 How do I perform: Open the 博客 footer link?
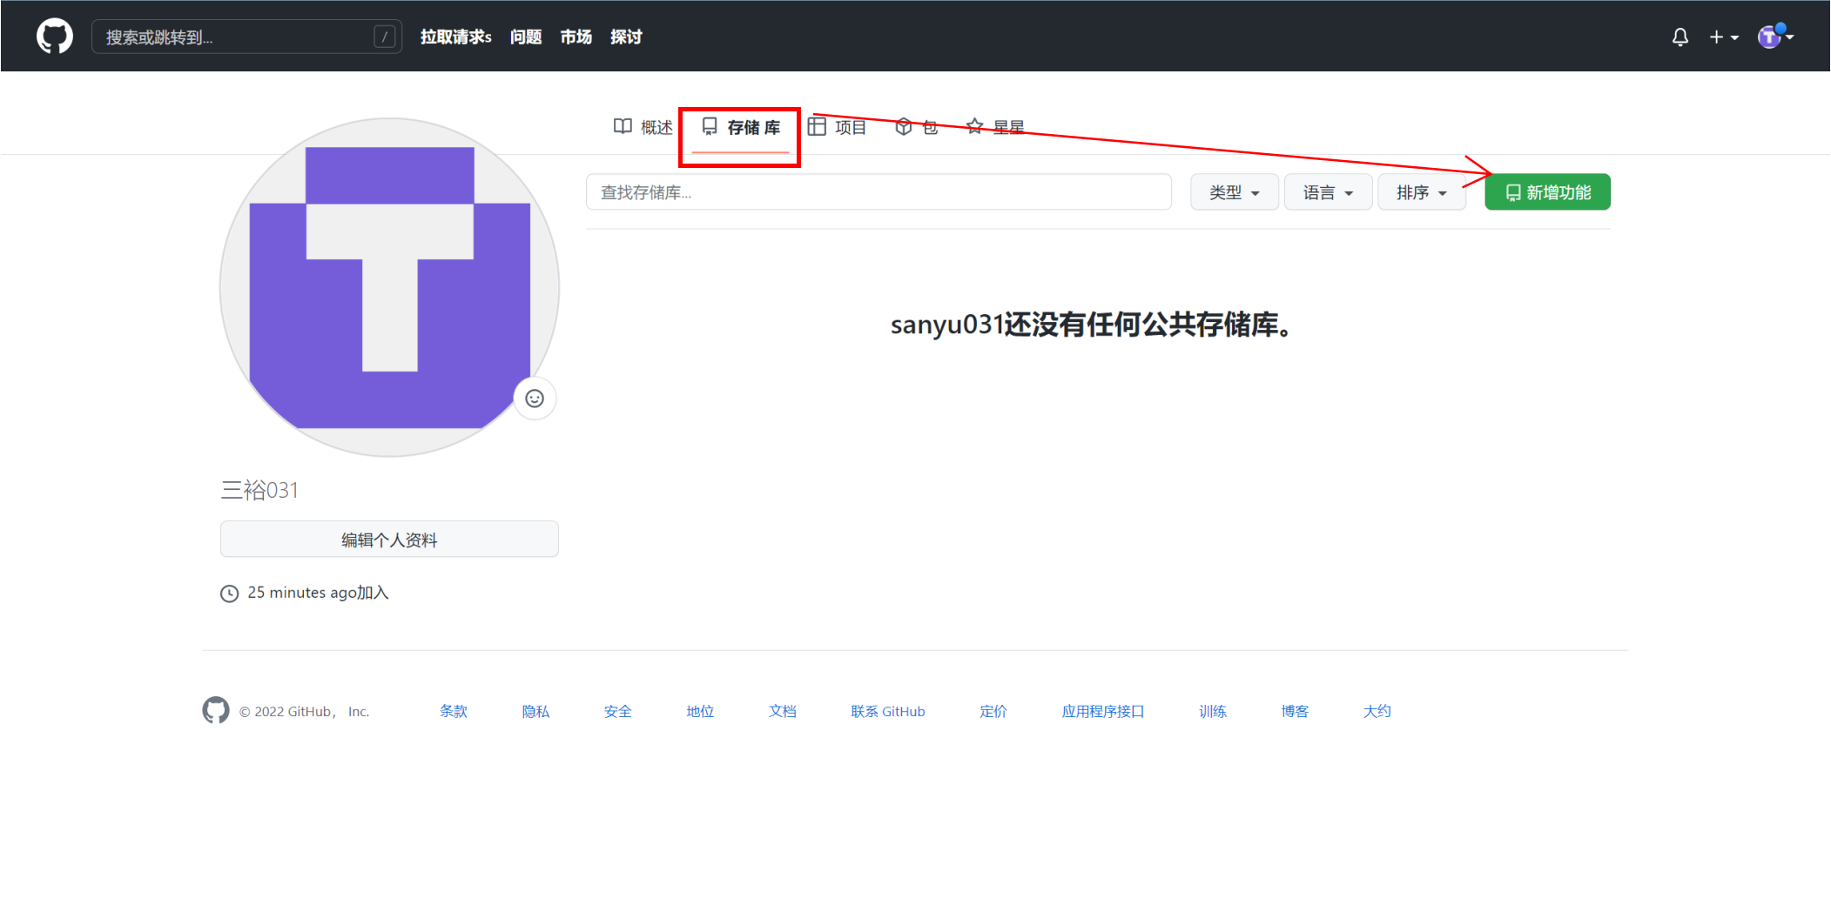click(x=1295, y=711)
